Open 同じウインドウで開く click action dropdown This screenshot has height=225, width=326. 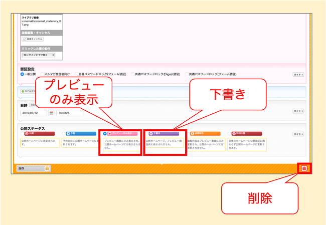[x=39, y=55]
